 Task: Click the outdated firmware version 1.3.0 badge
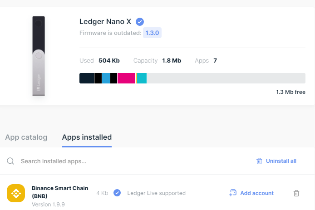[152, 33]
